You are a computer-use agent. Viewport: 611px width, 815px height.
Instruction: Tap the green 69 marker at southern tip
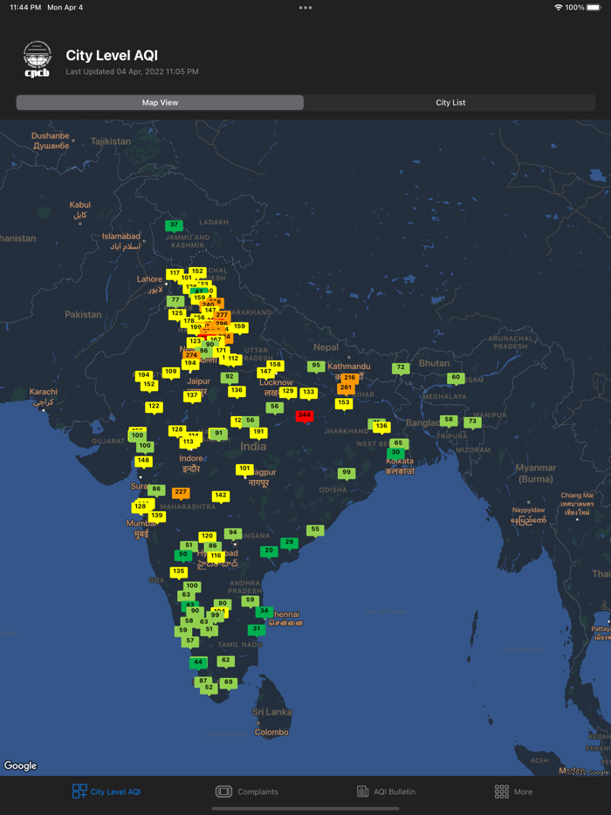229,682
